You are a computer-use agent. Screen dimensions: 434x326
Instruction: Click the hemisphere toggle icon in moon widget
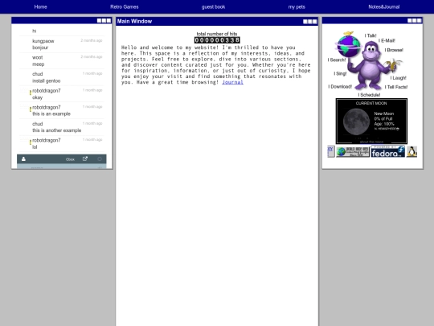point(398,129)
